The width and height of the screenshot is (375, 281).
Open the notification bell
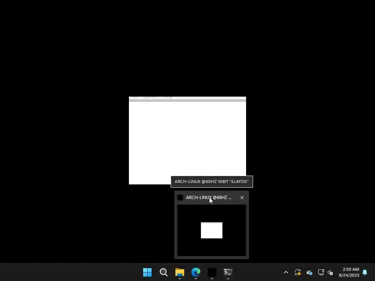click(365, 272)
